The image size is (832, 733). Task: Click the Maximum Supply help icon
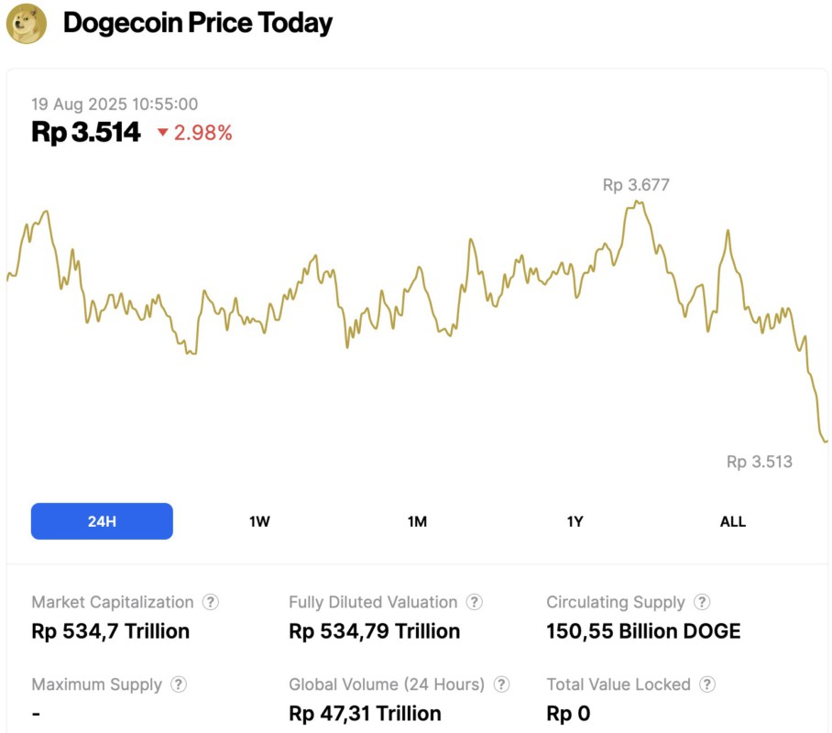pyautogui.click(x=180, y=684)
